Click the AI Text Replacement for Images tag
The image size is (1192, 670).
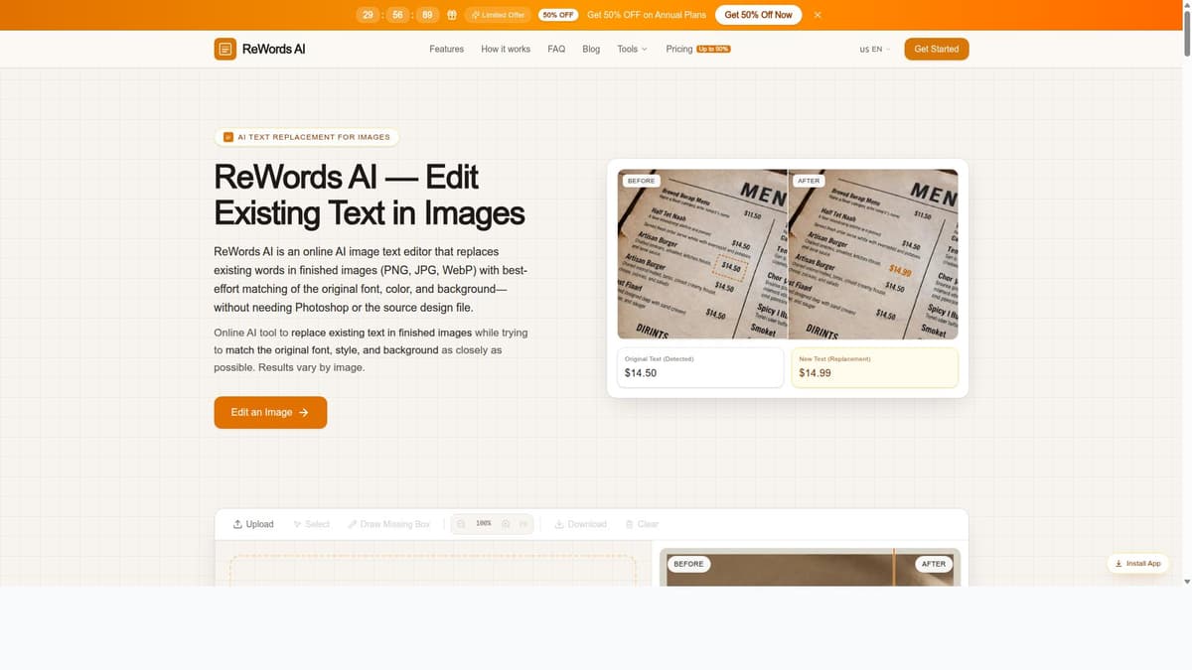point(307,137)
